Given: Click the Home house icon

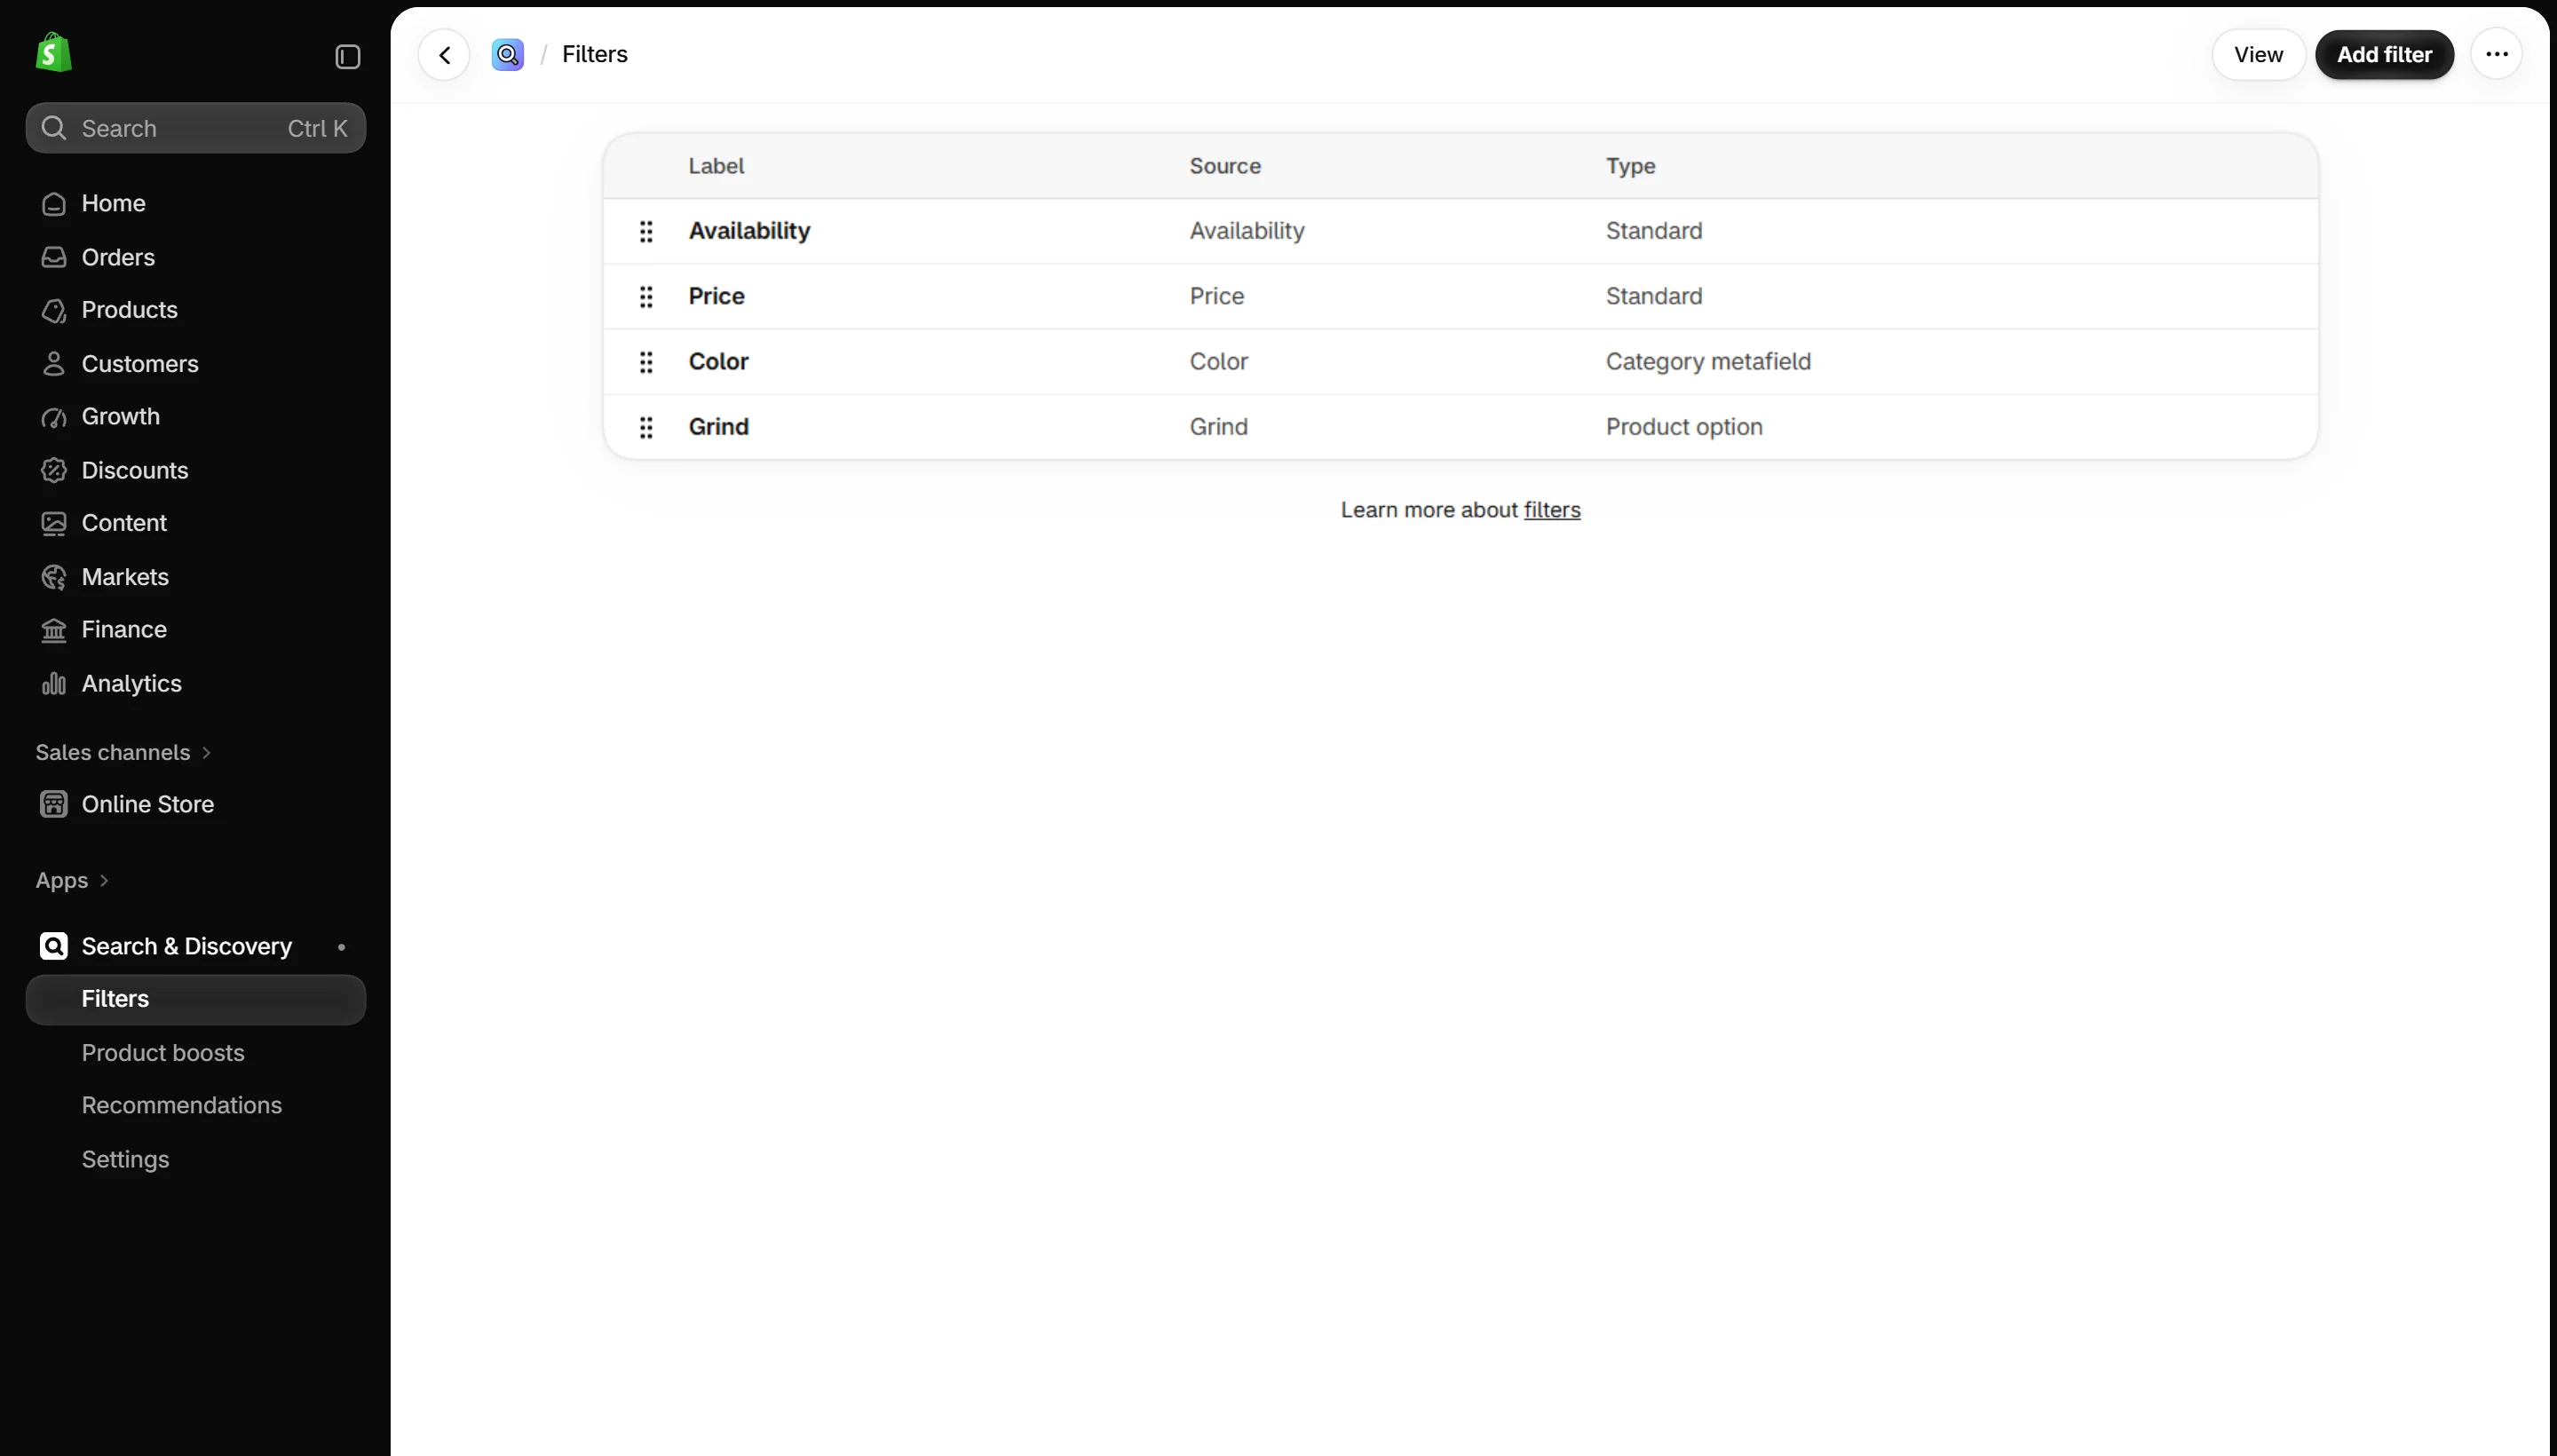Looking at the screenshot, I should (54, 204).
